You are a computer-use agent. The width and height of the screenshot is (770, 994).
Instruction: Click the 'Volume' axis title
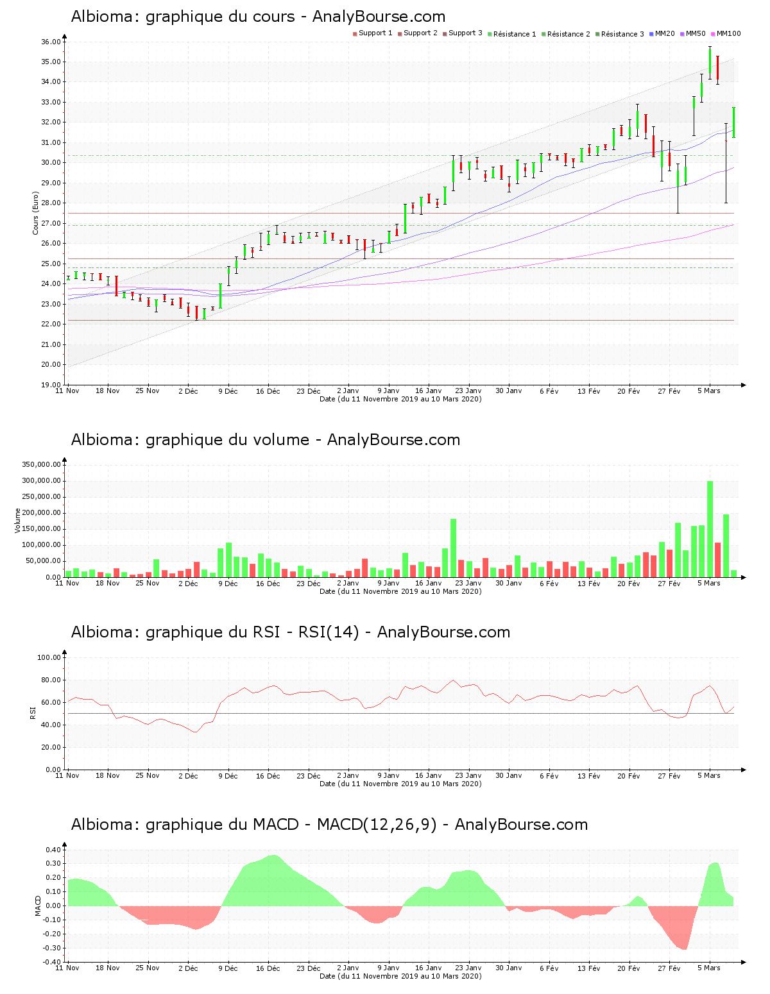pyautogui.click(x=18, y=521)
